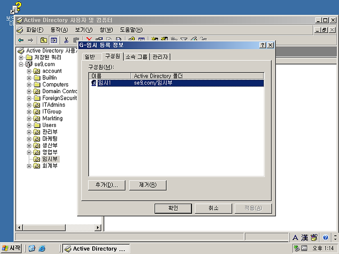Image resolution: width=339 pixels, height=254 pixels.
Task: Expand the Builtin container
Action: (x=29, y=78)
